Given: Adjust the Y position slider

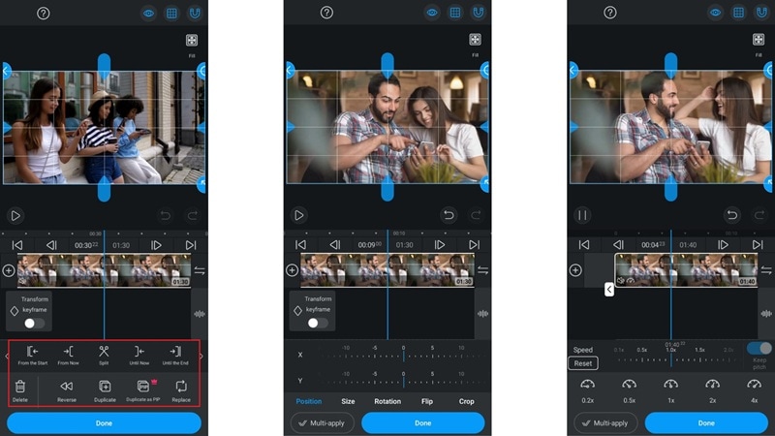Looking at the screenshot, I should click(x=403, y=381).
